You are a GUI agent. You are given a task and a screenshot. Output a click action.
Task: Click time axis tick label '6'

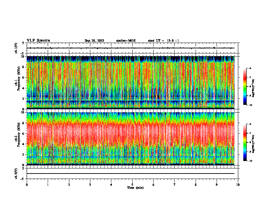point(154,185)
